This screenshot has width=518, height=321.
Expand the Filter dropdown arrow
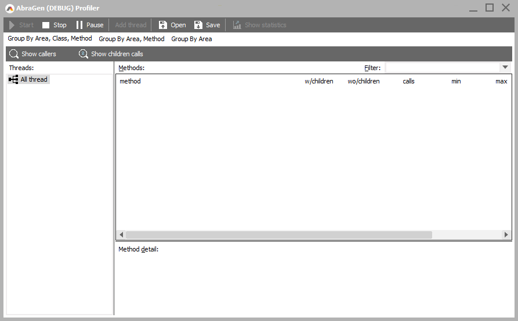coord(505,68)
